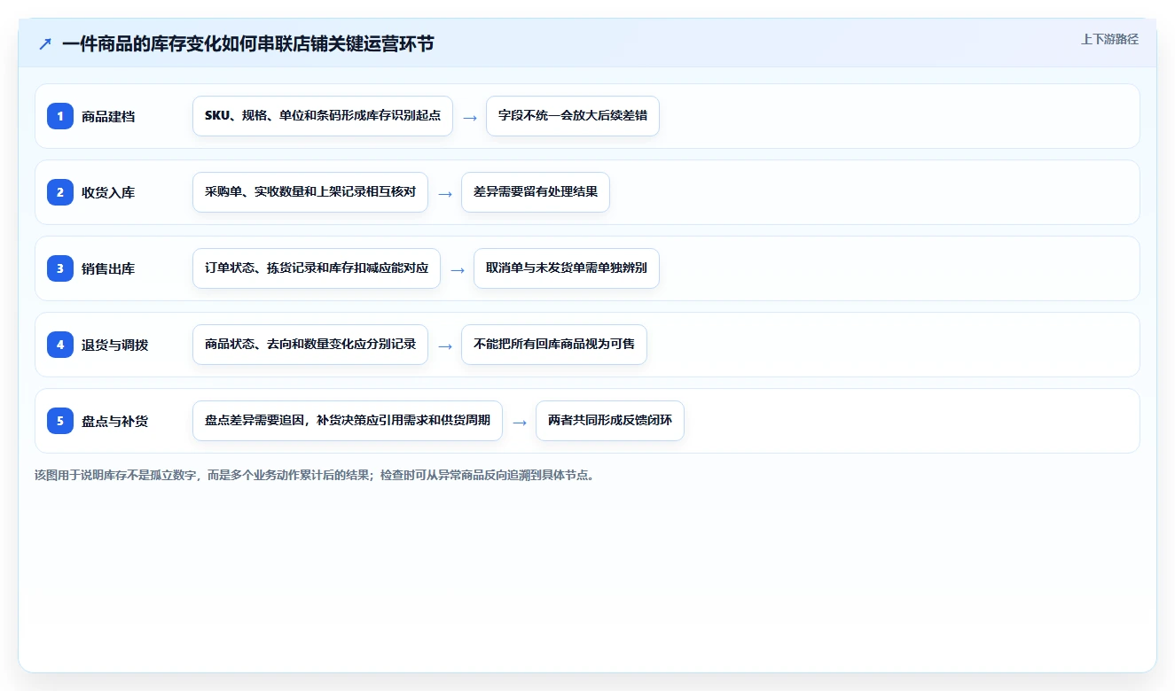1175x691 pixels.
Task: Select the step 1 number badge
Action: pyautogui.click(x=60, y=116)
